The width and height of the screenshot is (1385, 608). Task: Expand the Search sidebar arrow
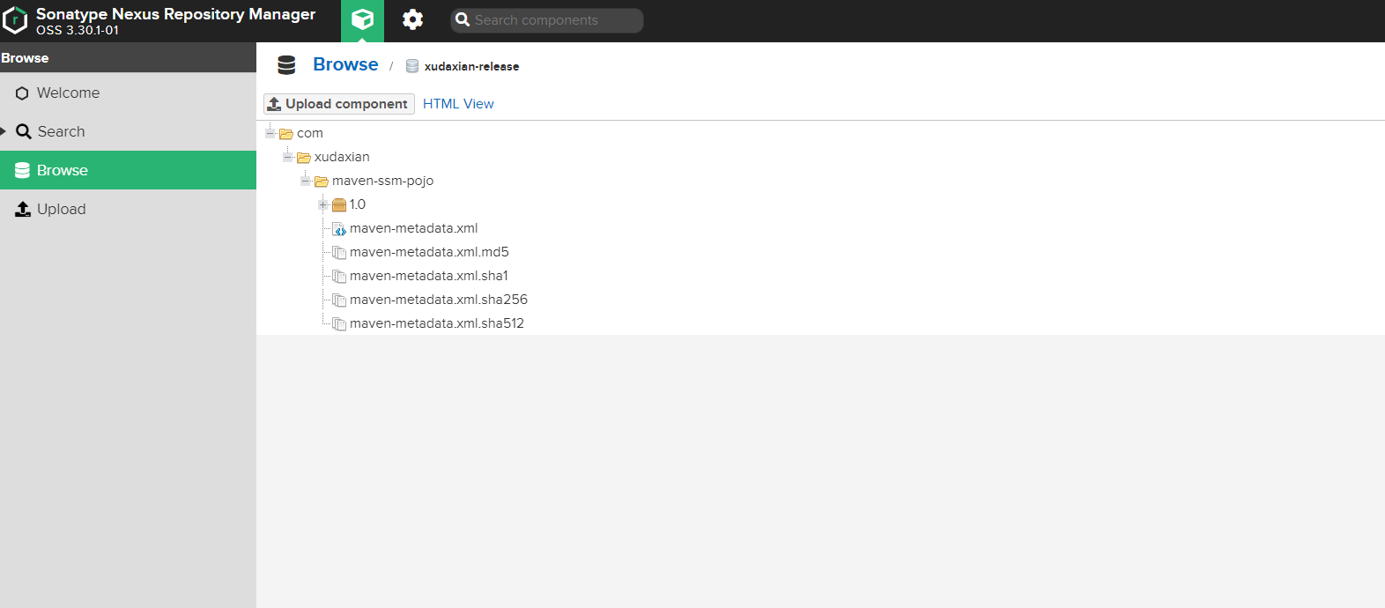click(4, 131)
